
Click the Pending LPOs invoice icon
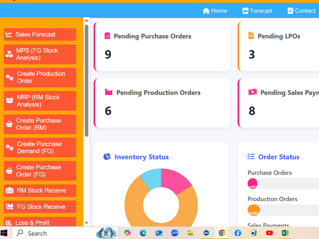(x=251, y=36)
